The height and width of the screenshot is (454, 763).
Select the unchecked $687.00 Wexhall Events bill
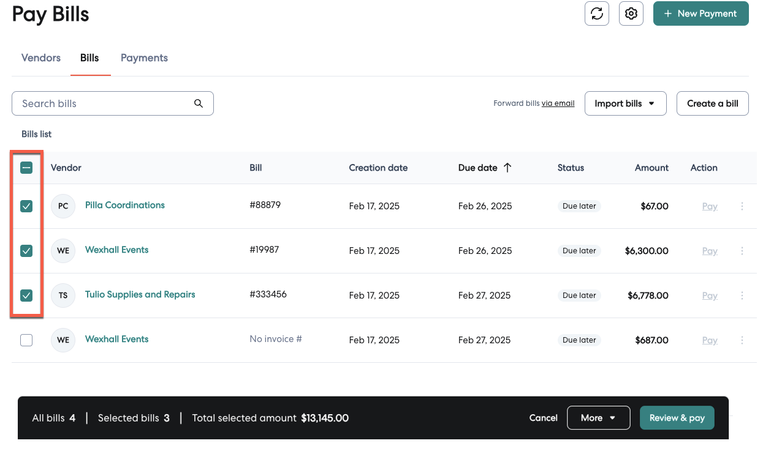[x=26, y=340]
